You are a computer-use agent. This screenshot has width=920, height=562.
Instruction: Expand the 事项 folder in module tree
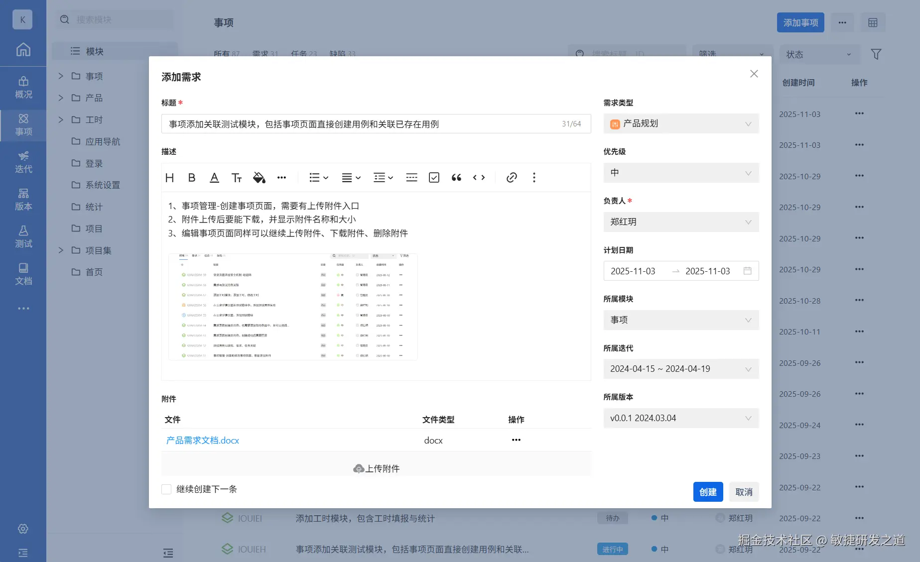[x=61, y=76]
